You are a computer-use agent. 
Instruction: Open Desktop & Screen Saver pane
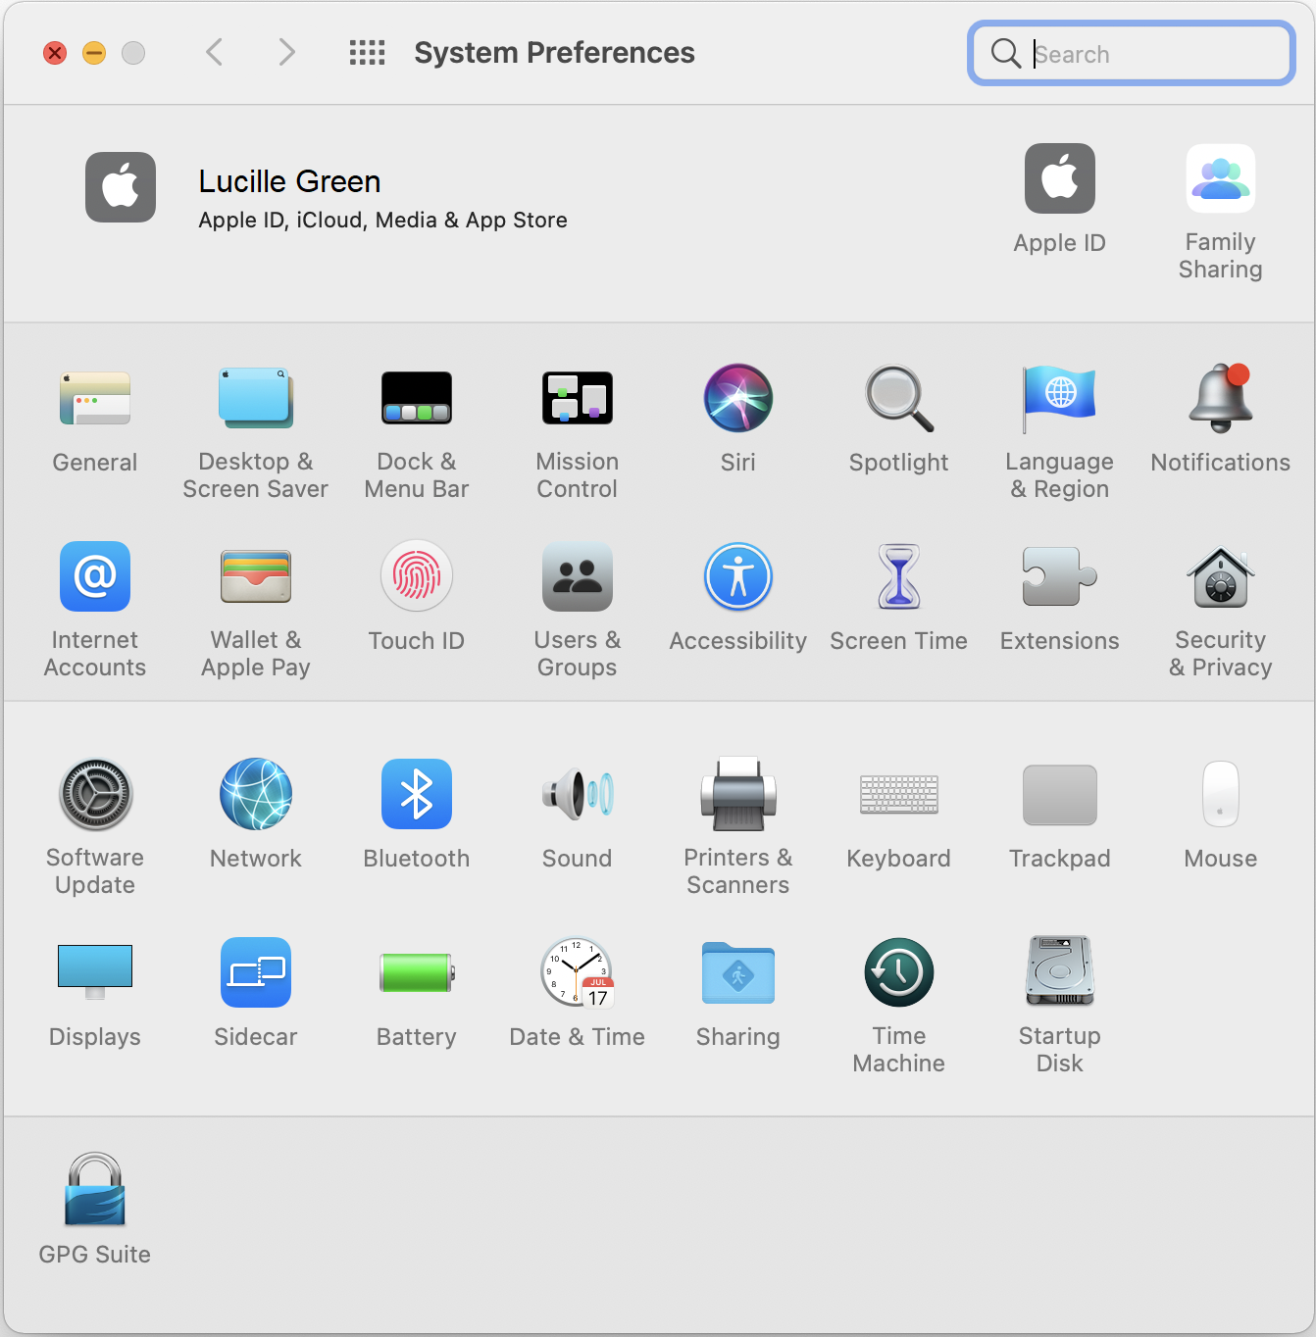tap(255, 399)
